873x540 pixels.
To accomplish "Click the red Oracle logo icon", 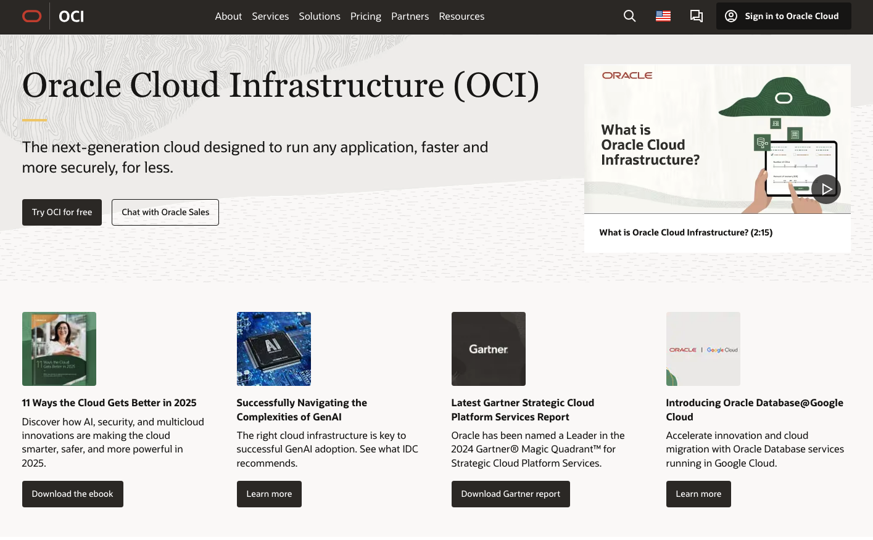I will (x=31, y=16).
